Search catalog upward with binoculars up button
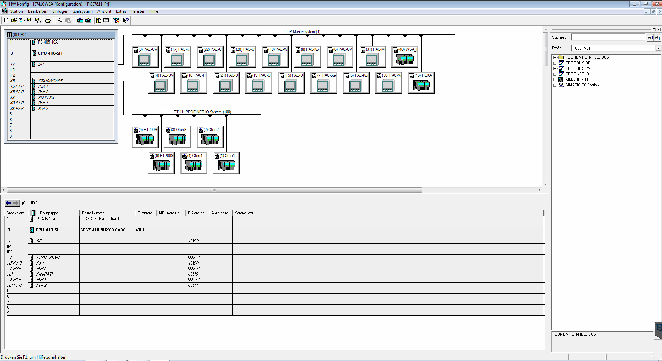This screenshot has width=662, height=361. click(x=650, y=38)
